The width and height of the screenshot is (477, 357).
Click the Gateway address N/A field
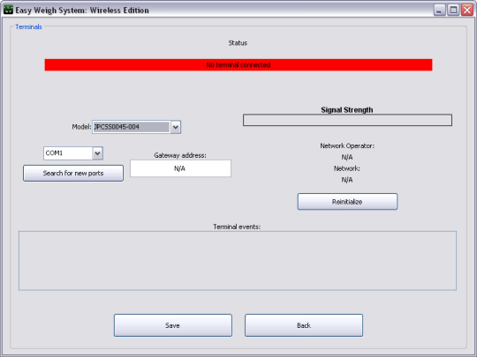(x=180, y=168)
